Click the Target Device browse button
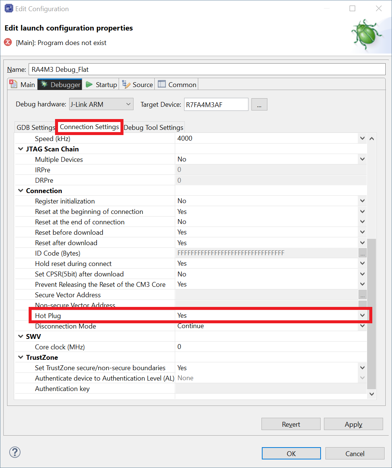The height and width of the screenshot is (468, 392). tap(259, 105)
